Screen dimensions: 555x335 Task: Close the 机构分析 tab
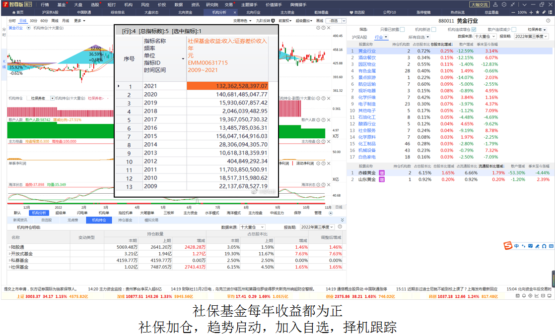pyautogui.click(x=235, y=12)
